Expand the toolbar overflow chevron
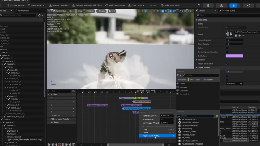The width and height of the screenshot is (260, 146). click(199, 5)
